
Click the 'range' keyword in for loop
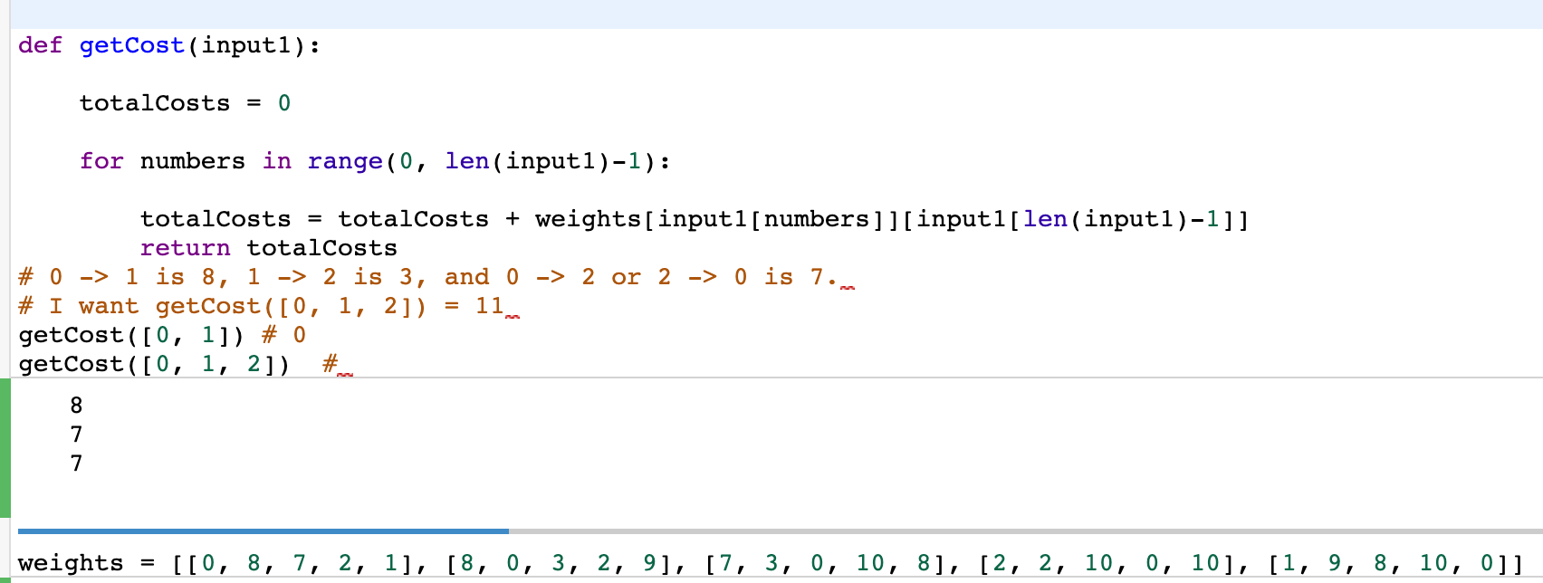[345, 161]
